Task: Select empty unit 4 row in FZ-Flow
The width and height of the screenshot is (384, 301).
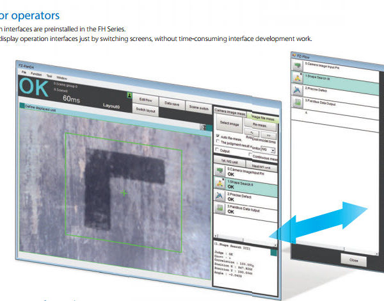Action: click(x=335, y=120)
